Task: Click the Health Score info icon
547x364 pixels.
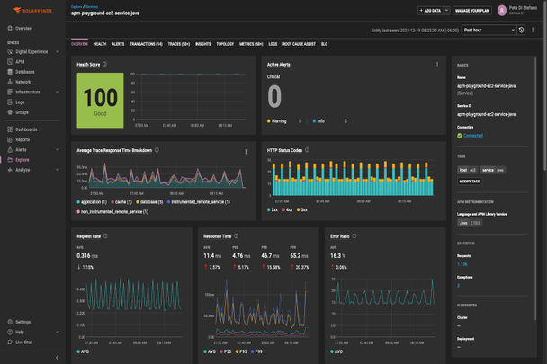Action: tap(106, 65)
